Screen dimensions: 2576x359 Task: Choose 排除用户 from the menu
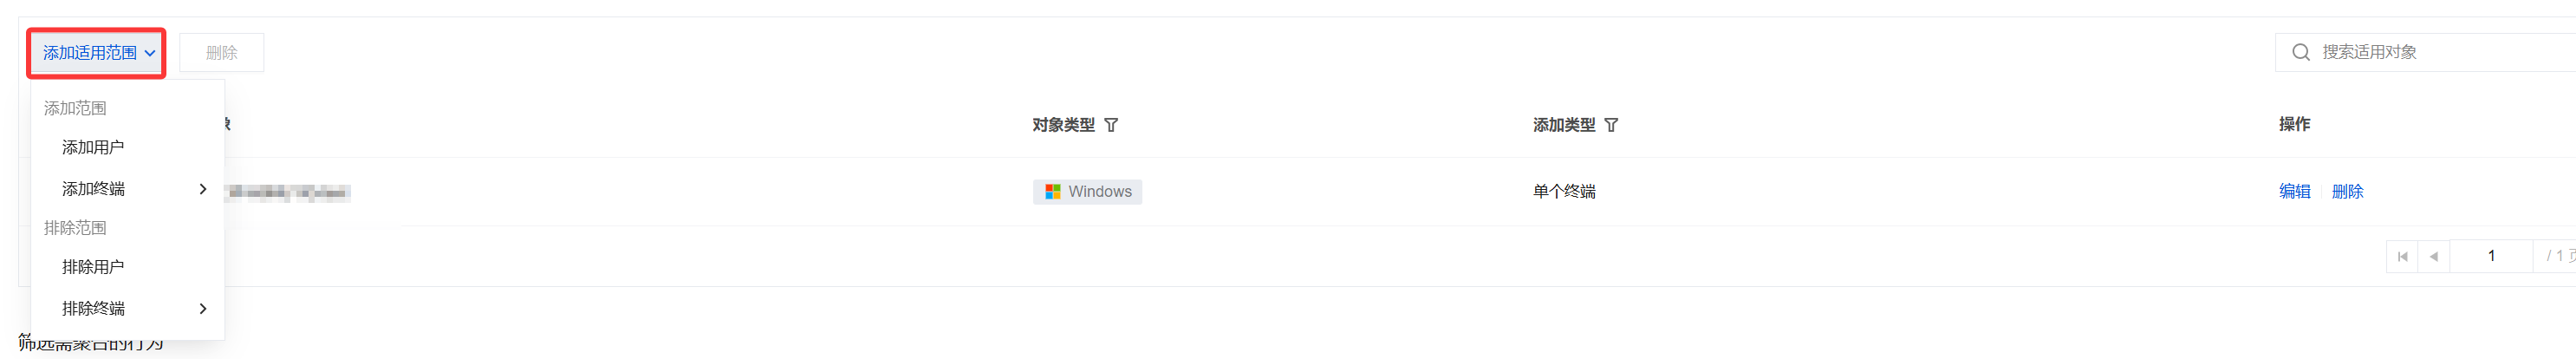[93, 267]
